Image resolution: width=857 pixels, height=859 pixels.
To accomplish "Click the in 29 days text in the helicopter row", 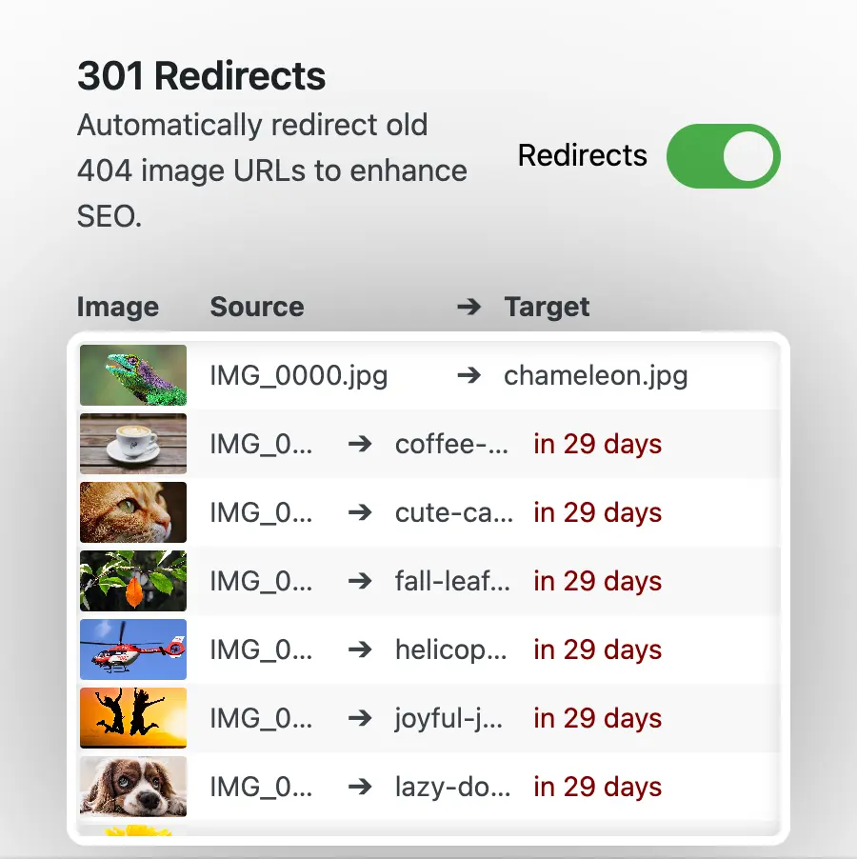I will (x=597, y=649).
